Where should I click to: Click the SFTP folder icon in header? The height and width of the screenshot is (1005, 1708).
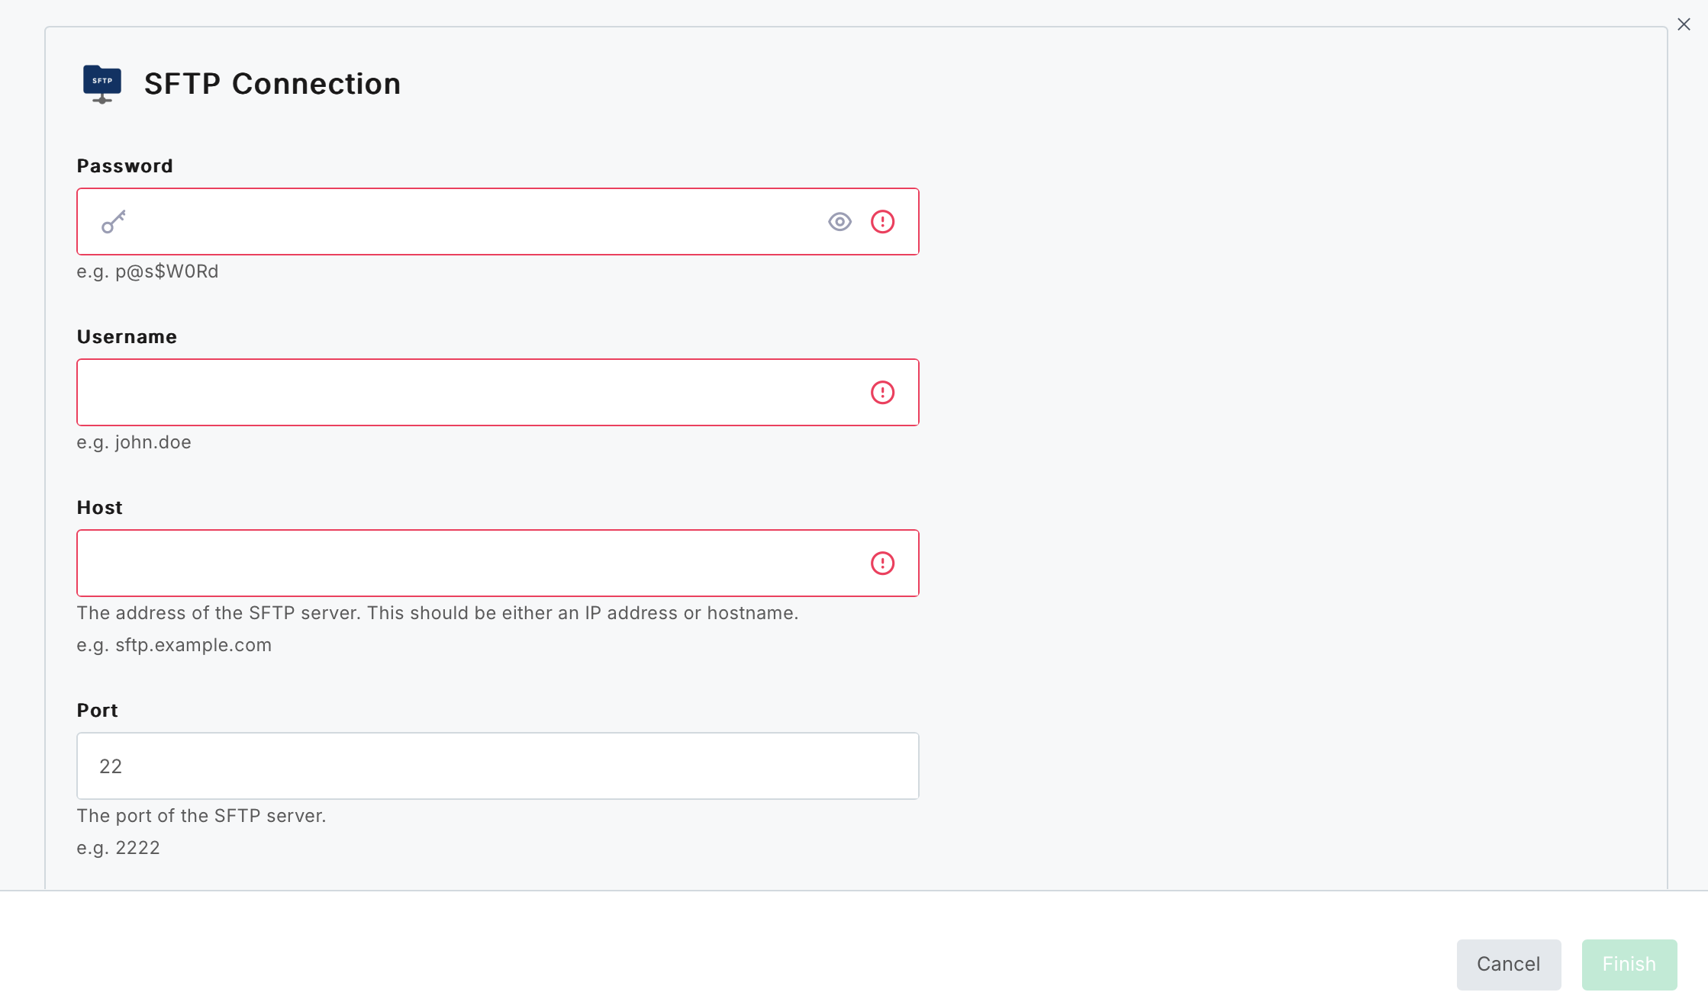pos(102,84)
